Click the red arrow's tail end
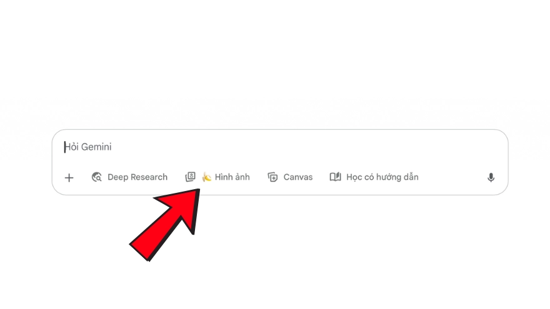 click(x=139, y=252)
